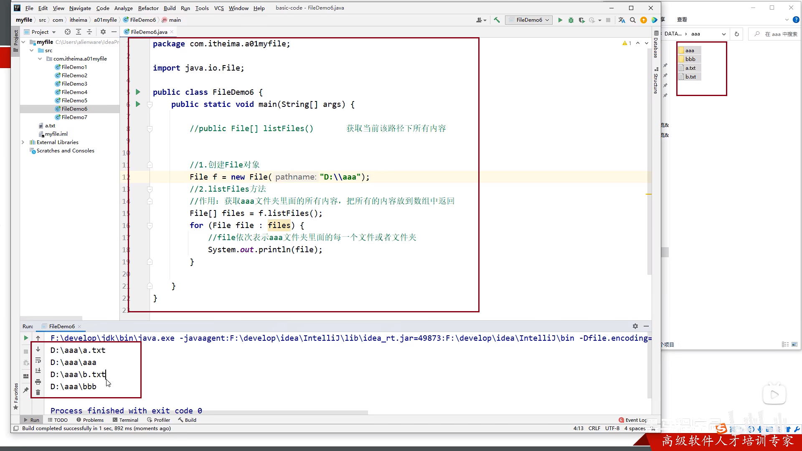This screenshot has width=802, height=451.
Task: Open the Refactor menu
Action: point(148,8)
